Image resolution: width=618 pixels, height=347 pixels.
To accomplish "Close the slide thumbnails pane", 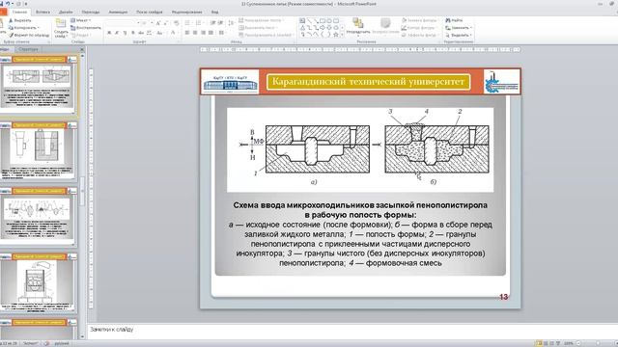I will coord(82,49).
